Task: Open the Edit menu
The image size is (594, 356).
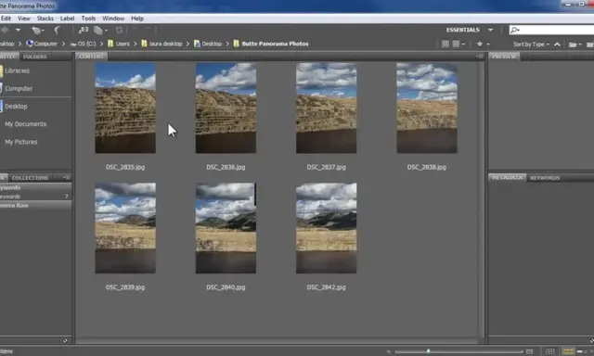Action: pyautogui.click(x=6, y=19)
